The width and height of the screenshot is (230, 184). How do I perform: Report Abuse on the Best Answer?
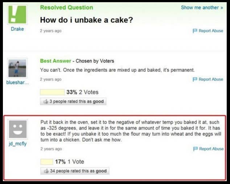[211, 79]
